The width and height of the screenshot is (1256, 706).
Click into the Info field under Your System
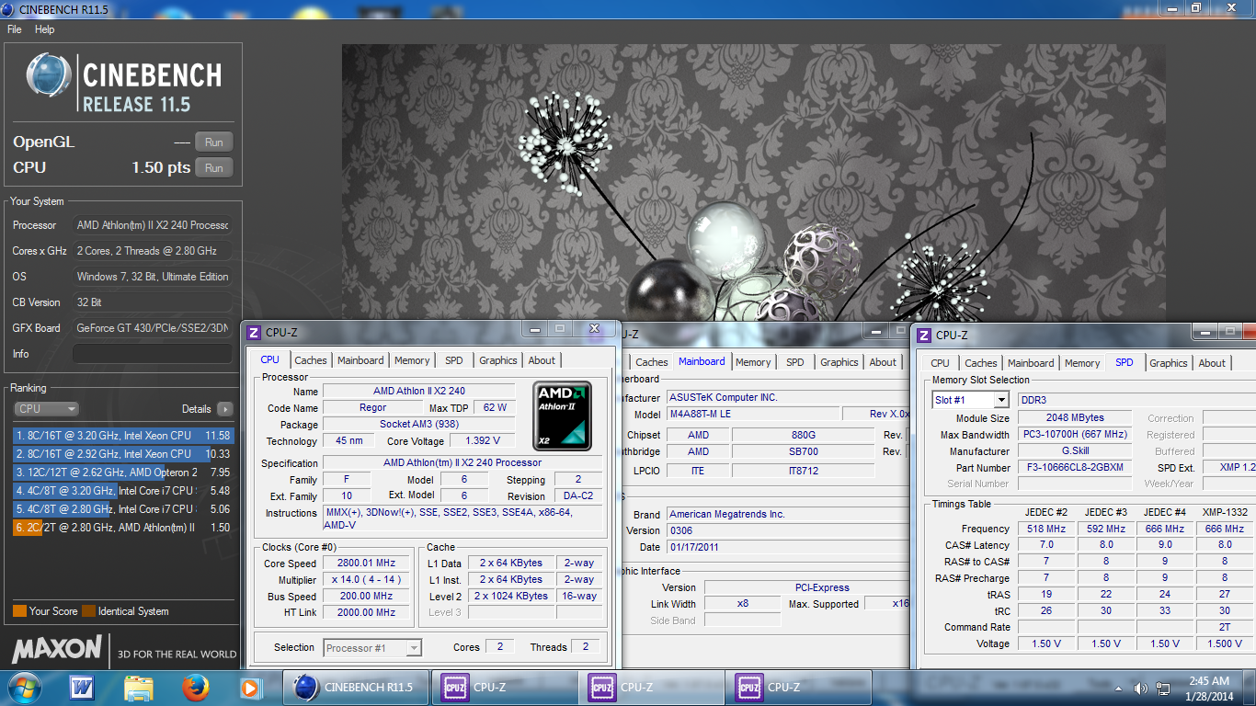pos(153,354)
